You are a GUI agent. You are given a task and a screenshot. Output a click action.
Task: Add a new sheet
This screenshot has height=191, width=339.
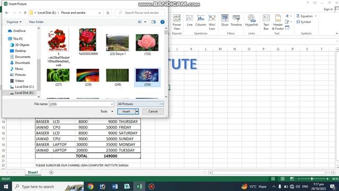(x=51, y=172)
